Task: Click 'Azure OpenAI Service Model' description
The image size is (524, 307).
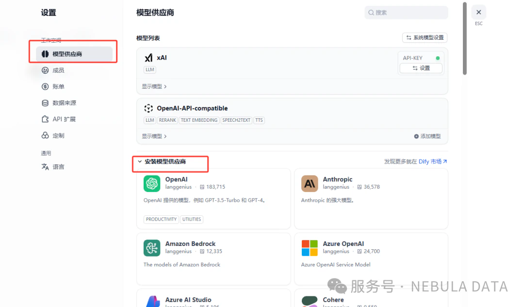Action: click(336, 265)
